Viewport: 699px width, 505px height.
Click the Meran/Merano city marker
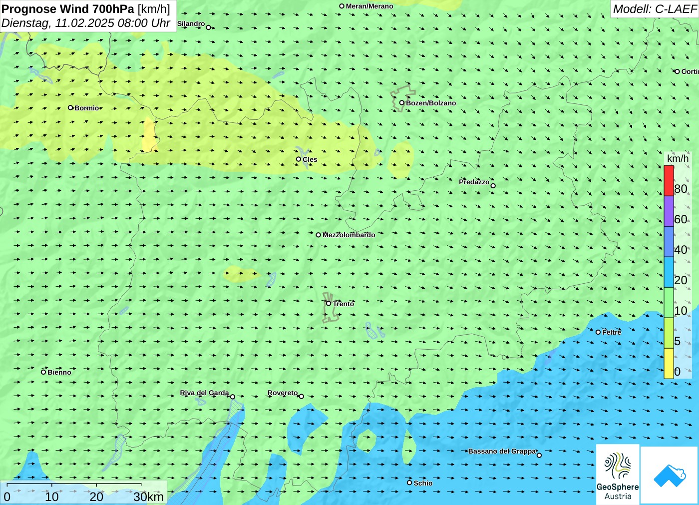(x=342, y=6)
